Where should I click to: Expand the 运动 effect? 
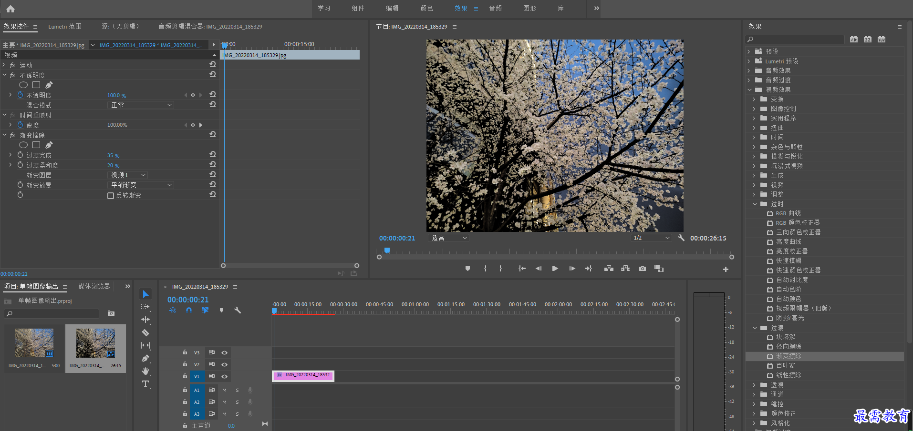[x=4, y=65]
